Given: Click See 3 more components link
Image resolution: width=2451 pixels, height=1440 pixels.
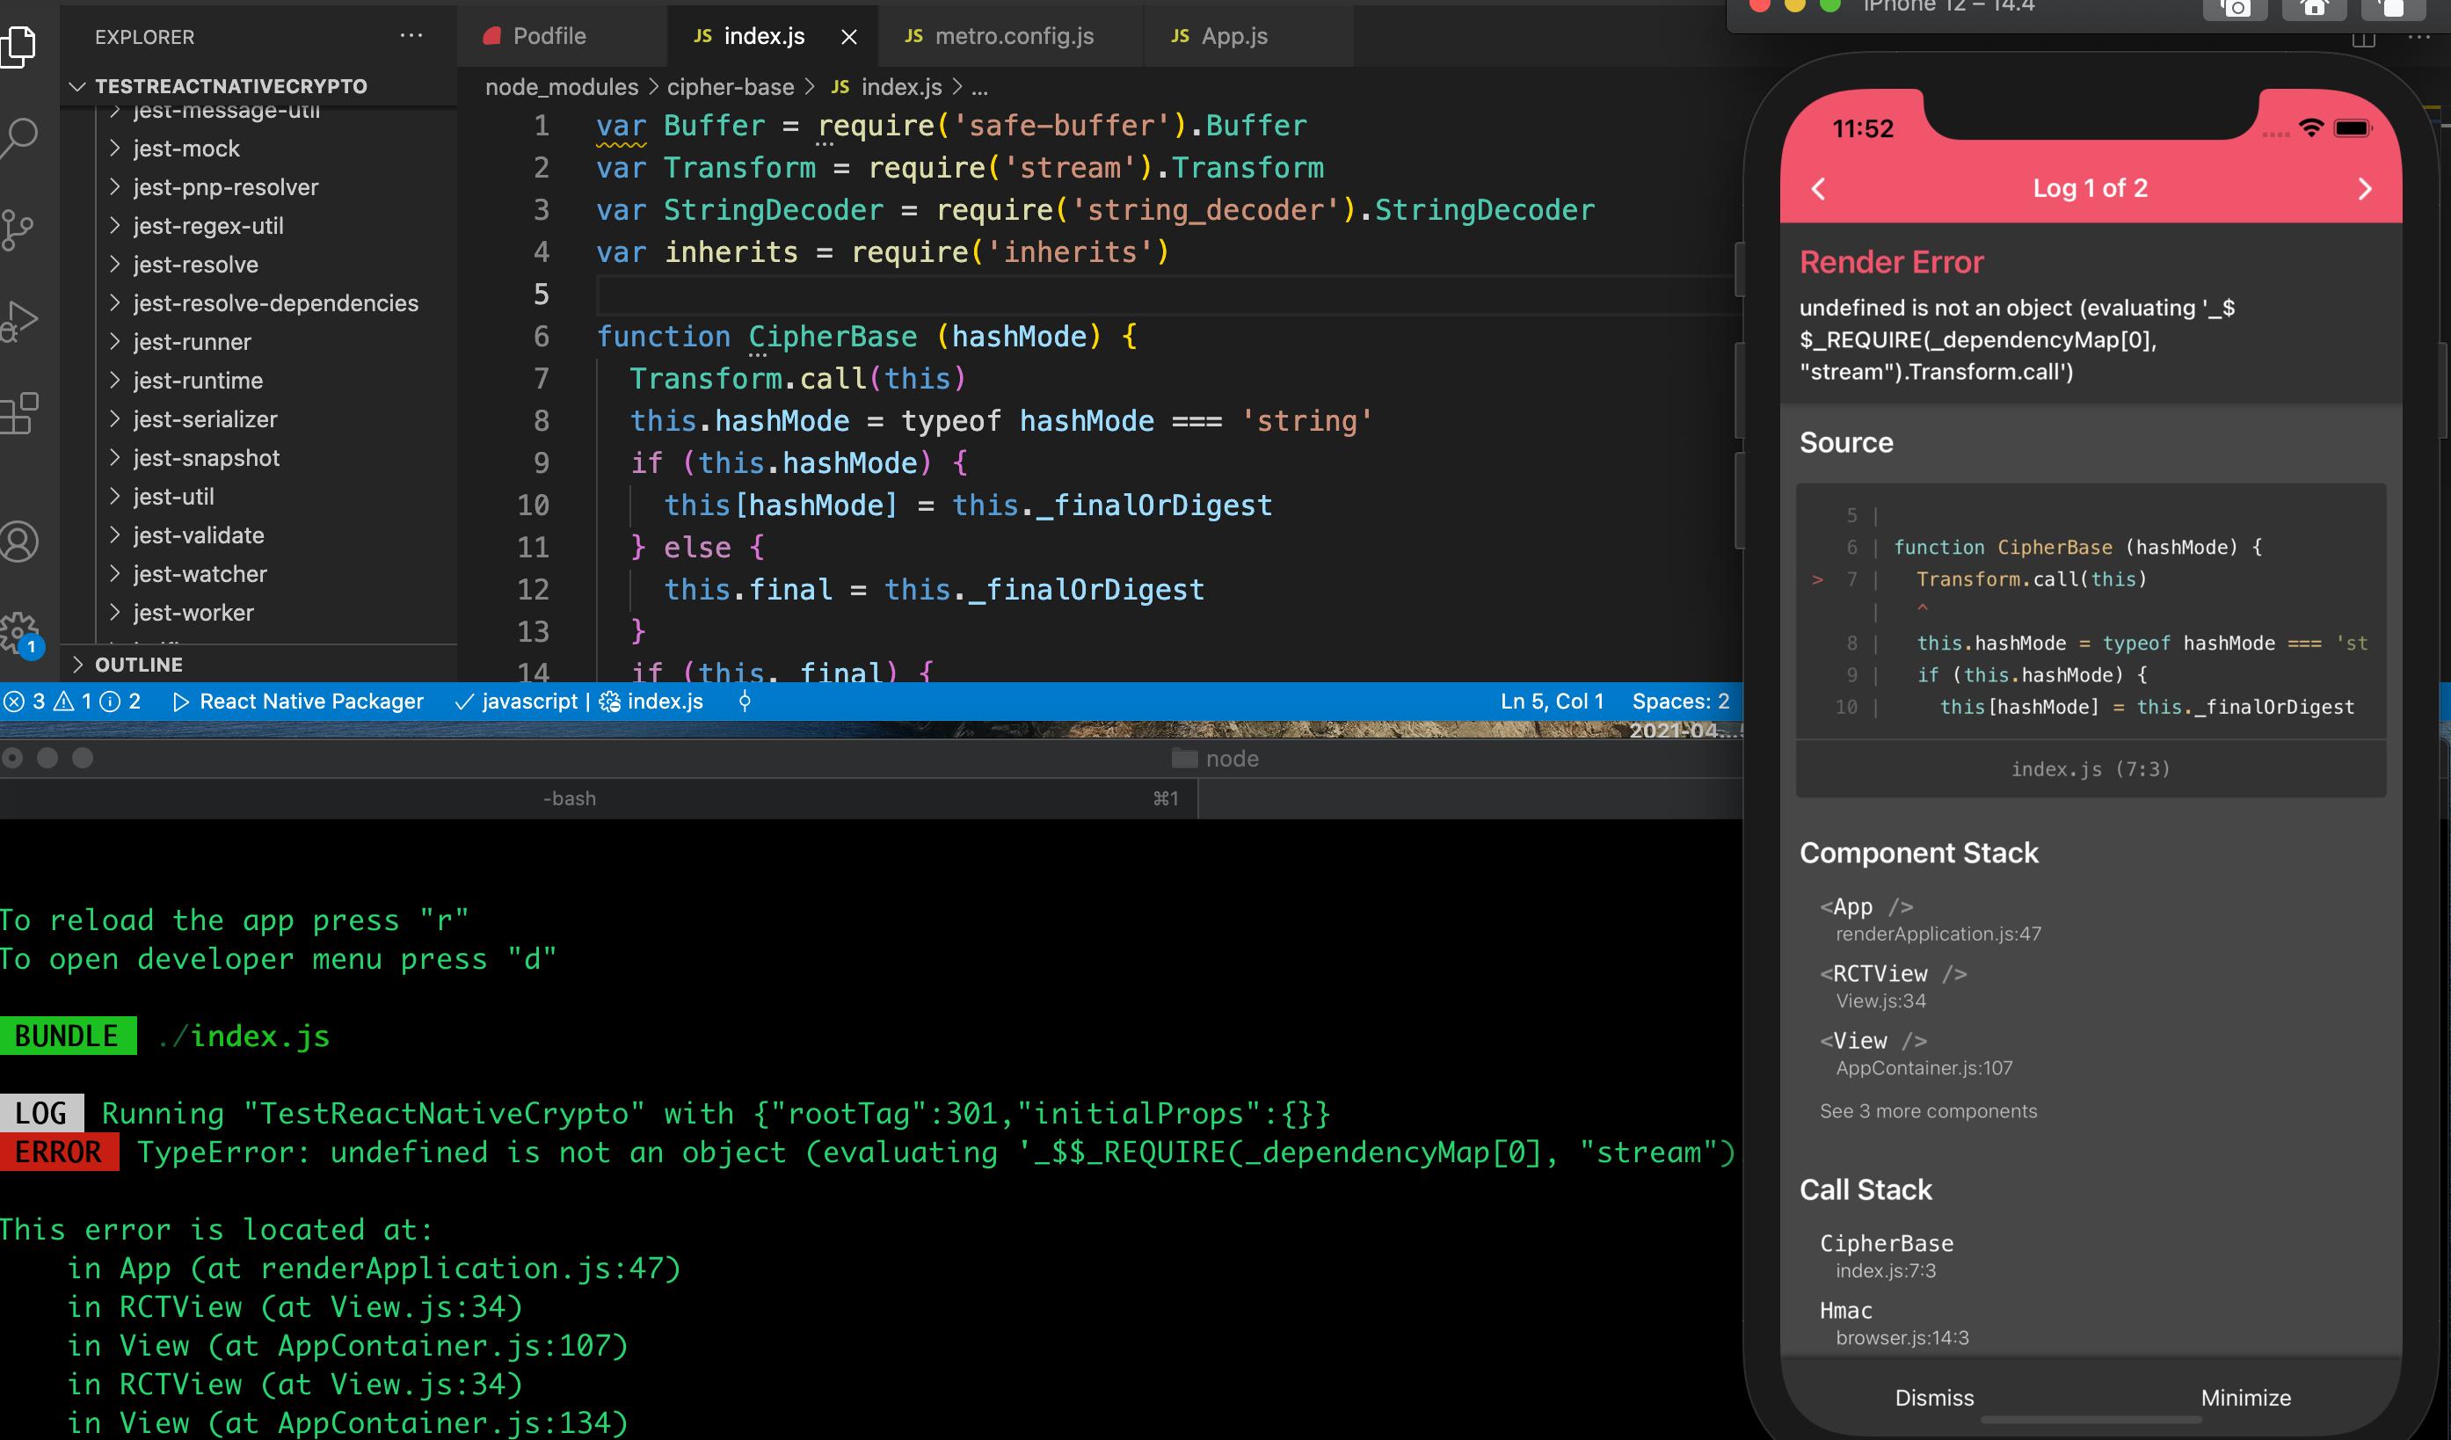Looking at the screenshot, I should (1928, 1110).
